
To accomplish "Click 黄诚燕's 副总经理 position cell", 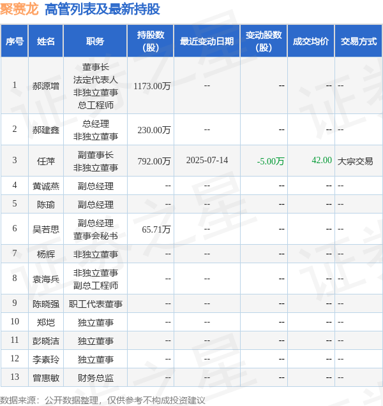I will click(x=96, y=186).
